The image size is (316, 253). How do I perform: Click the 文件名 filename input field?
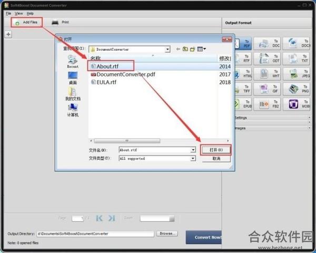155,150
